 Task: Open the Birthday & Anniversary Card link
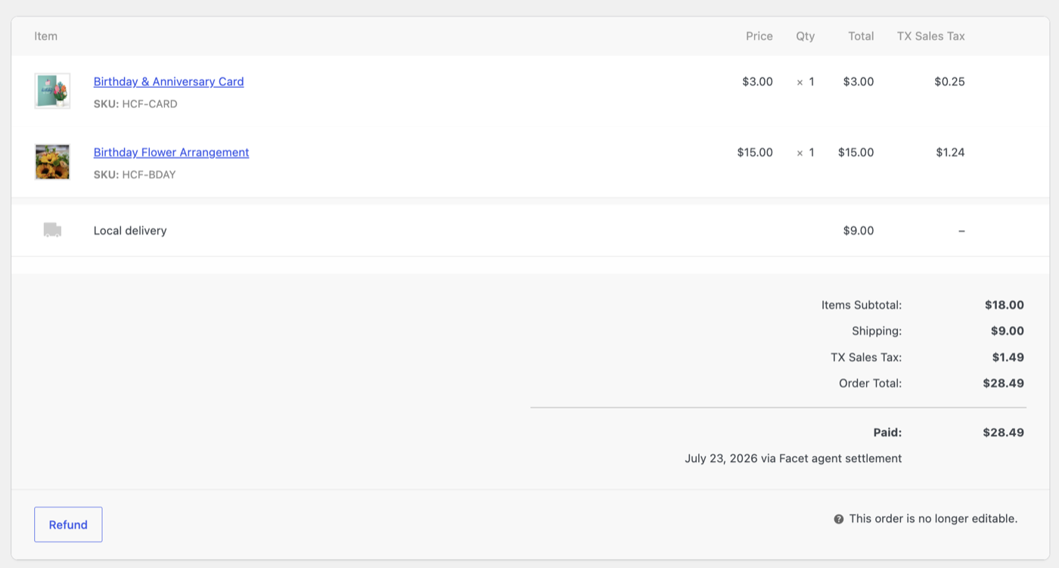click(169, 82)
